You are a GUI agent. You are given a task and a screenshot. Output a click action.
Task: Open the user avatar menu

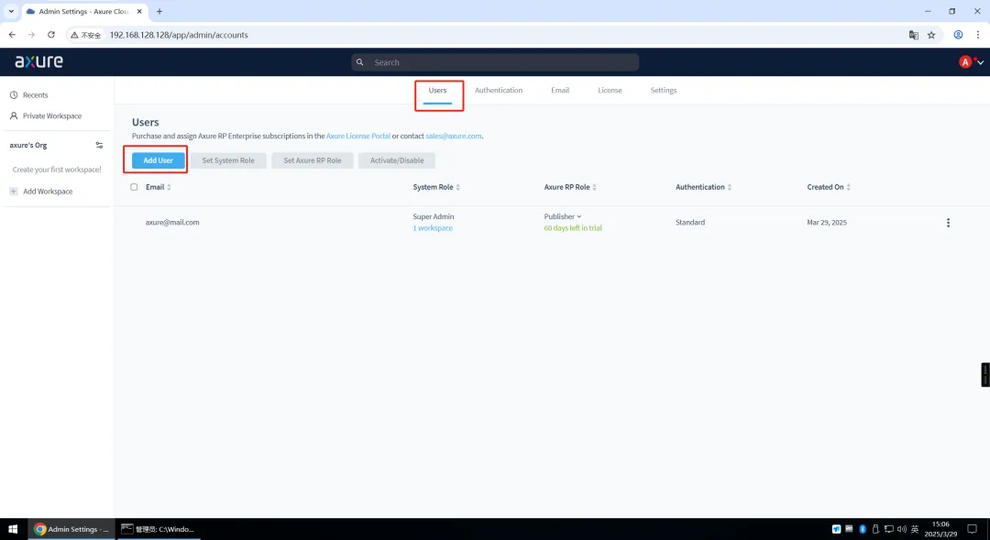pyautogui.click(x=971, y=62)
